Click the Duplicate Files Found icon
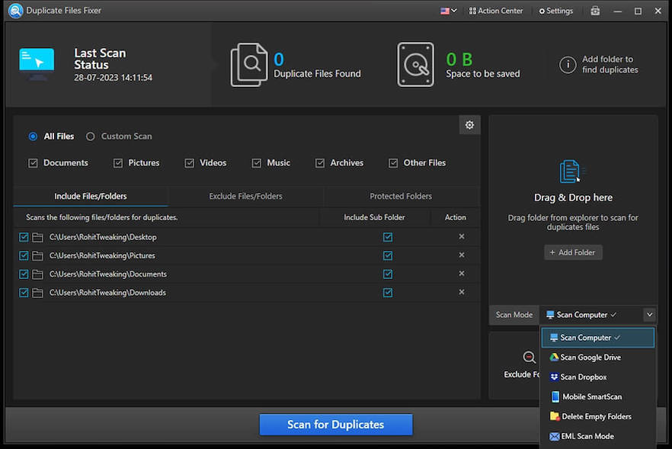Image resolution: width=672 pixels, height=449 pixels. tap(249, 64)
